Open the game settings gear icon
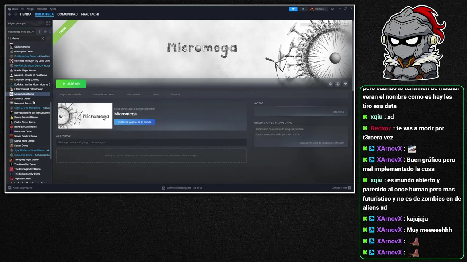This screenshot has width=467, height=262. [x=330, y=84]
